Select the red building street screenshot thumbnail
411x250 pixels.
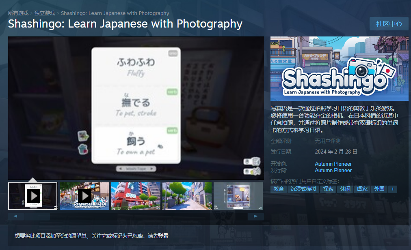point(136,196)
